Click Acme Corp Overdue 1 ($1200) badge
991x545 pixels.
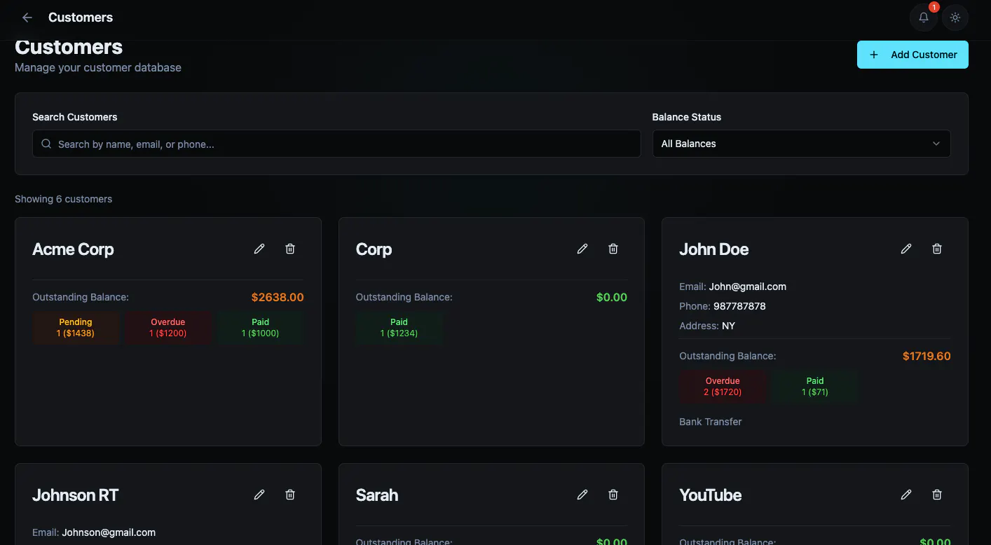click(168, 328)
